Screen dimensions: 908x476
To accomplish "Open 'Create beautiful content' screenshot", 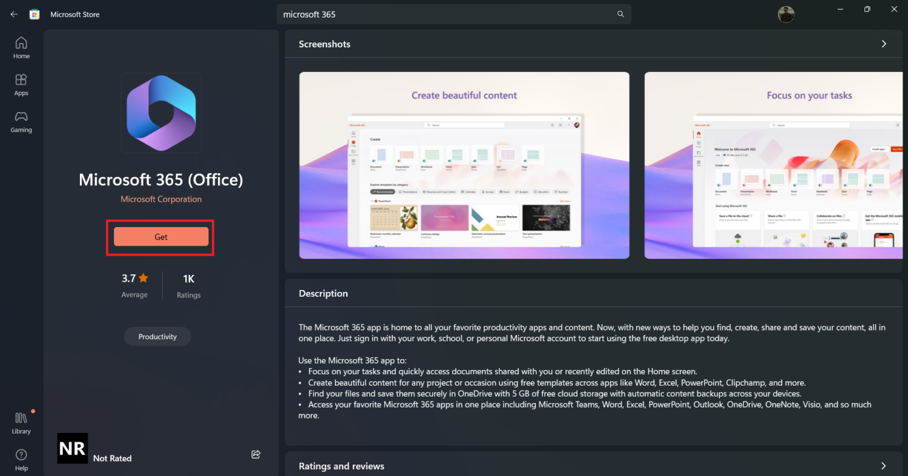I will [x=464, y=165].
